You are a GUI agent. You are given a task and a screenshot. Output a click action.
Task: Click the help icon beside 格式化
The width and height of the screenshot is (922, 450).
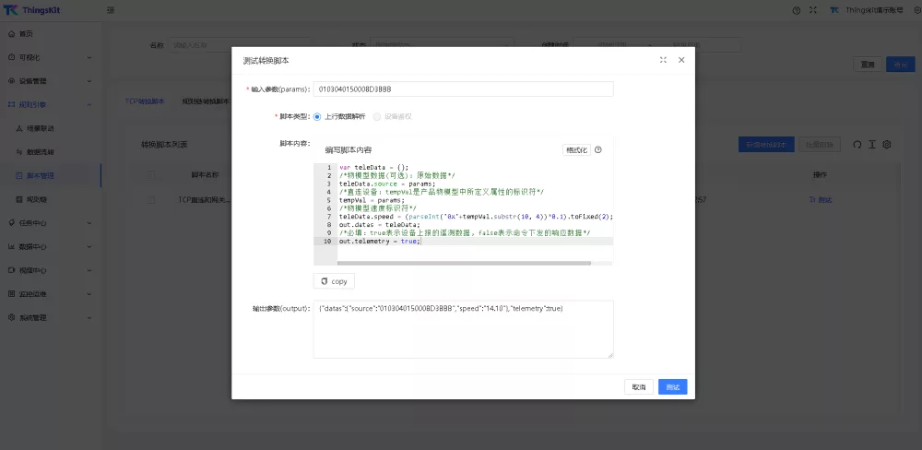tap(597, 149)
